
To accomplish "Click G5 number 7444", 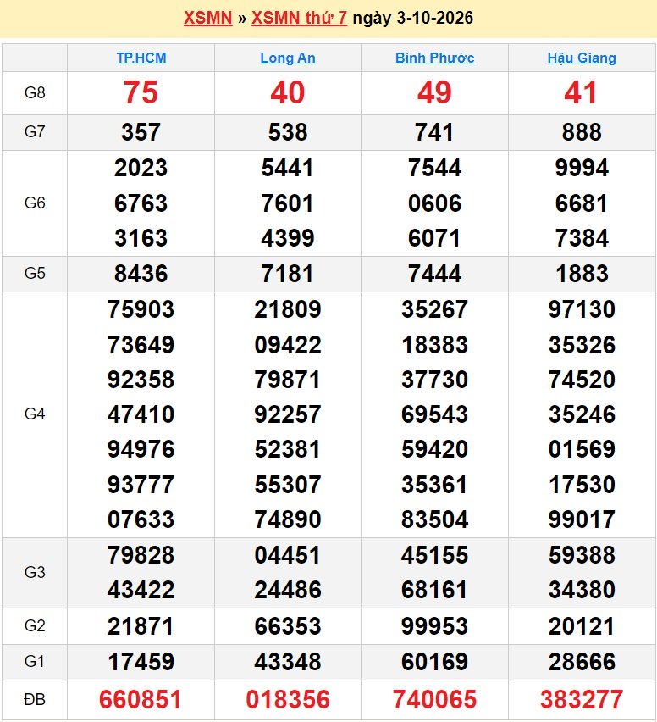I will [435, 274].
